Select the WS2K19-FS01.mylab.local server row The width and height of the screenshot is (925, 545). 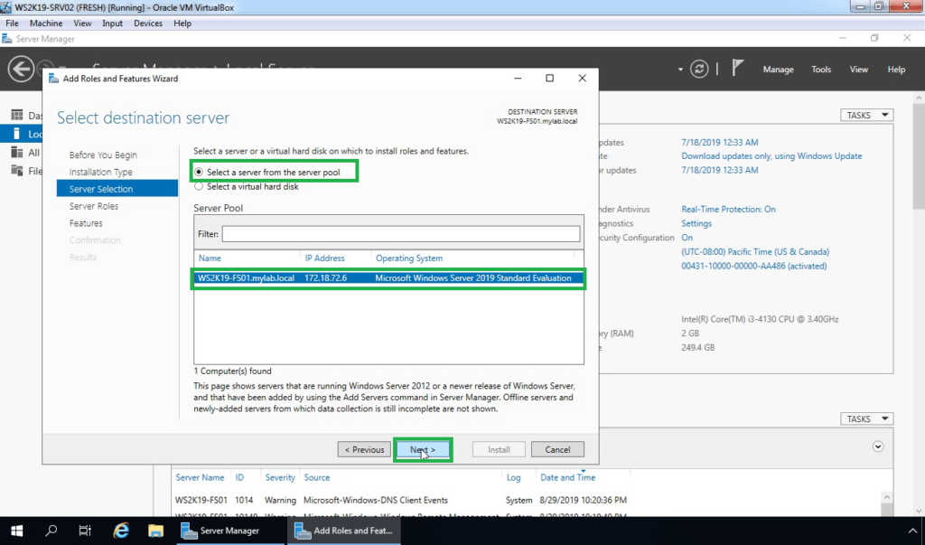(x=388, y=278)
